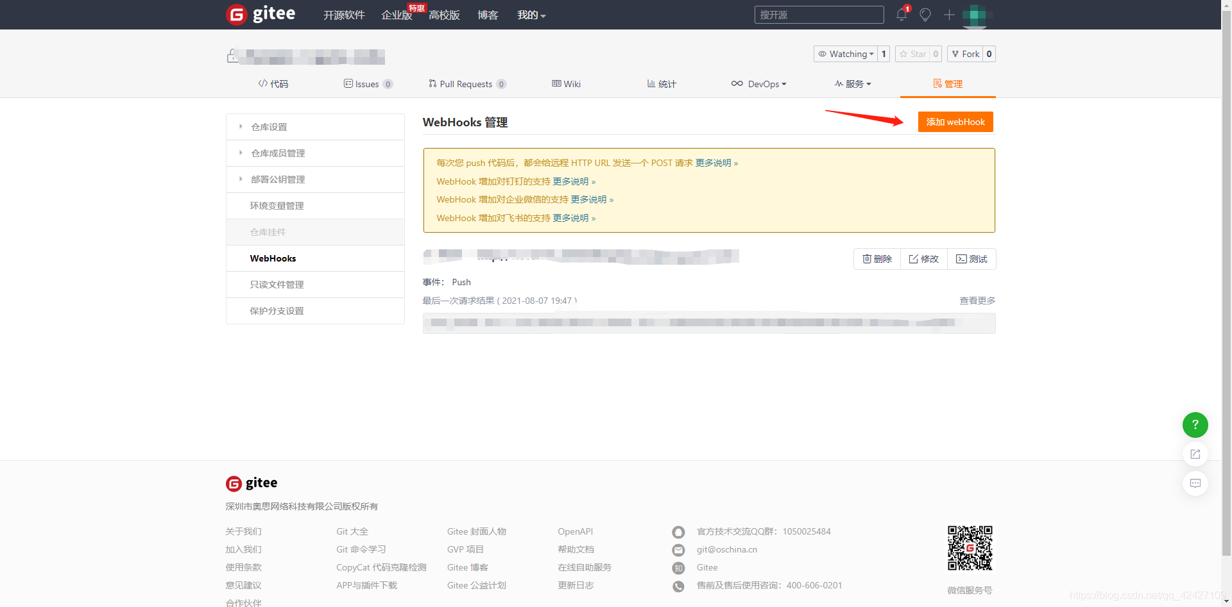This screenshot has height=607, width=1232.
Task: Open Git 大全 in the footer
Action: 352,531
